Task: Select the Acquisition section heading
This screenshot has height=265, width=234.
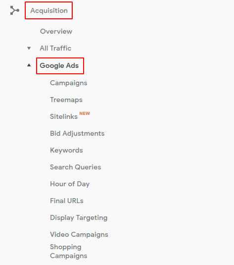Action: pos(49,10)
